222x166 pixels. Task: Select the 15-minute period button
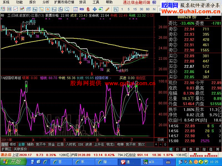pos(135,9)
